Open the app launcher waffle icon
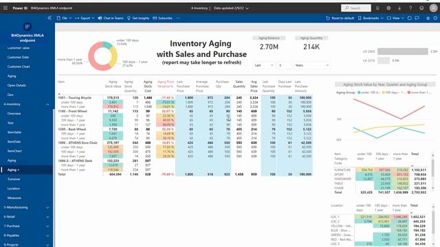Screen dimensions: 440x247 click(5, 8)
